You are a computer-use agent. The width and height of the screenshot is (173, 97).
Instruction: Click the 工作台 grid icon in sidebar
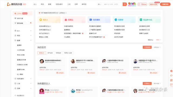click(x=15, y=13)
